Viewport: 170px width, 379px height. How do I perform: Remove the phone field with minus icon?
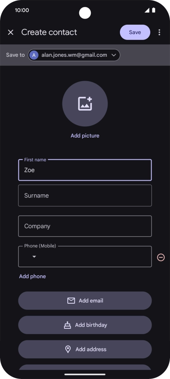click(161, 258)
